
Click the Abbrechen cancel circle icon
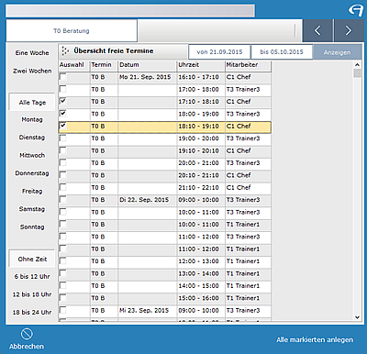pos(27,334)
